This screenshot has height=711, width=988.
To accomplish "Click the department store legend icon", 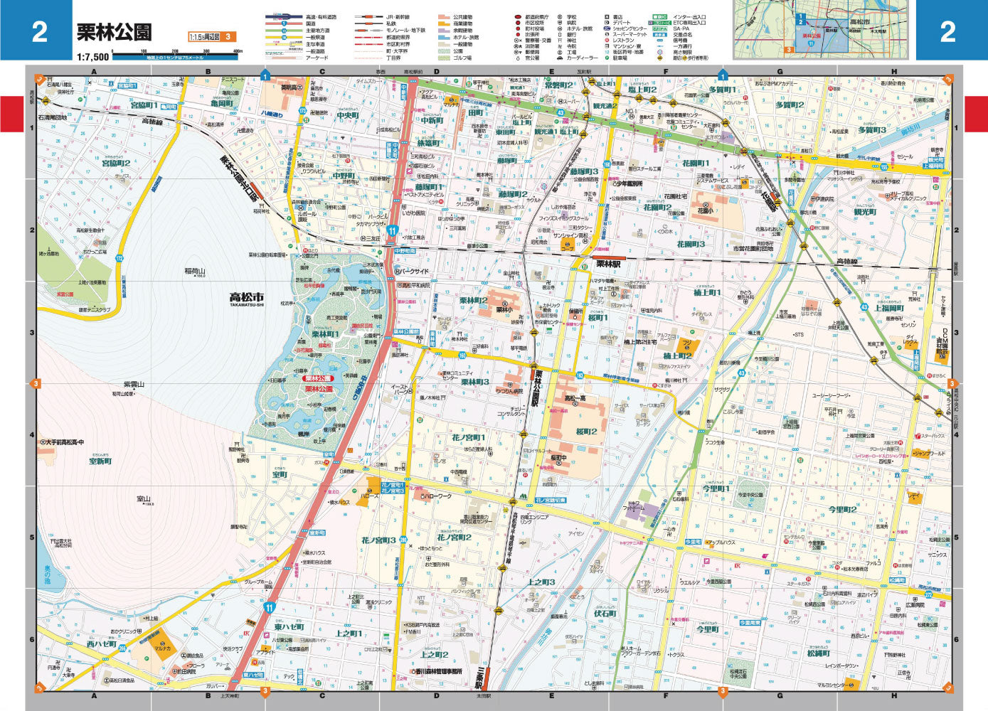I will tap(607, 22).
